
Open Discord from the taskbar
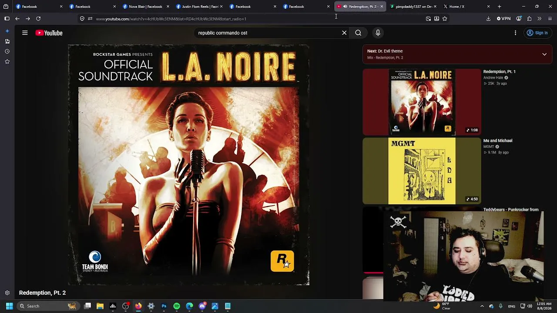point(202,306)
